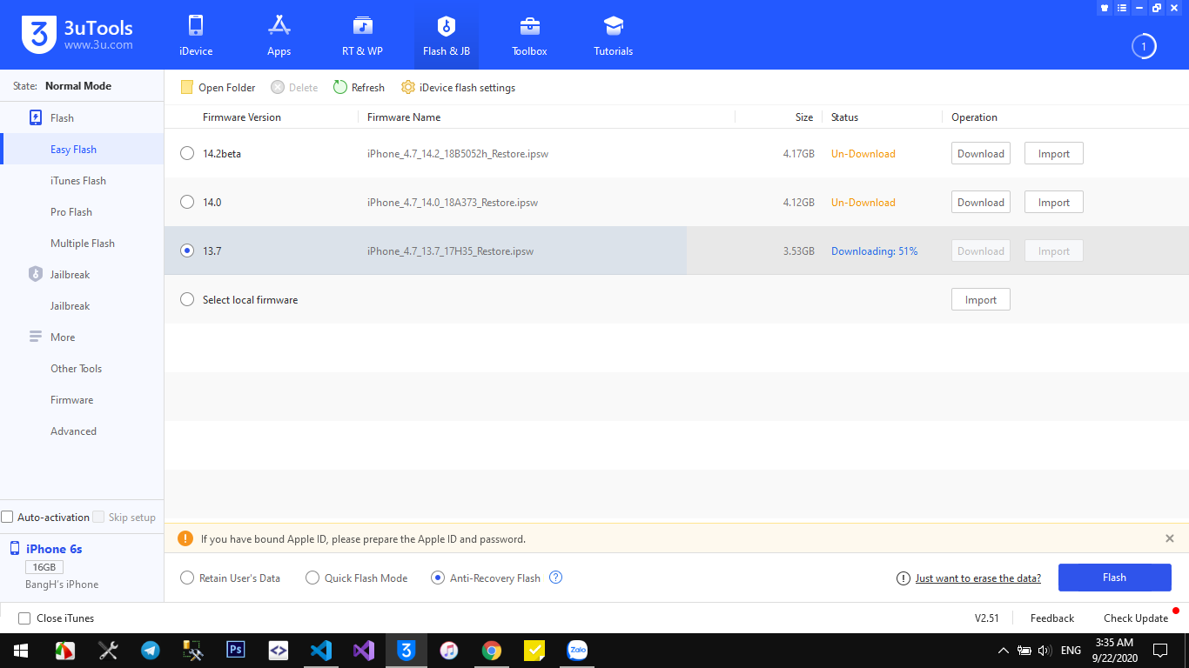Open Just want to erase the data link
This screenshot has height=668, width=1189.
pos(977,578)
